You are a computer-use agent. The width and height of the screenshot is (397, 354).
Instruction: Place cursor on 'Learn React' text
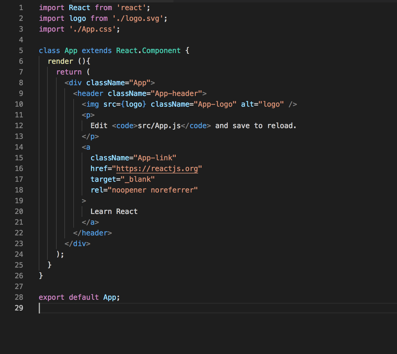pos(114,212)
